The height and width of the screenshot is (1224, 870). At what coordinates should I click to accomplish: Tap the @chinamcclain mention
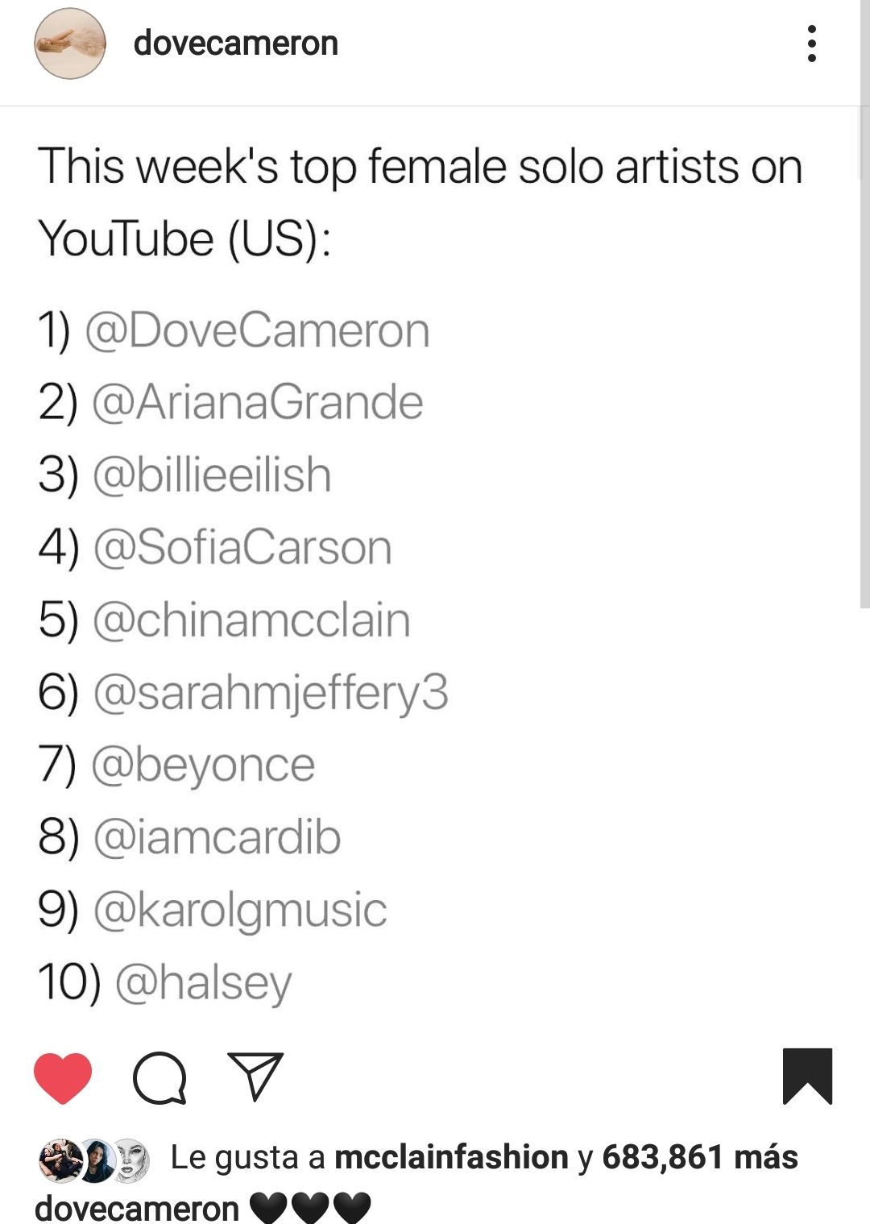tap(251, 620)
